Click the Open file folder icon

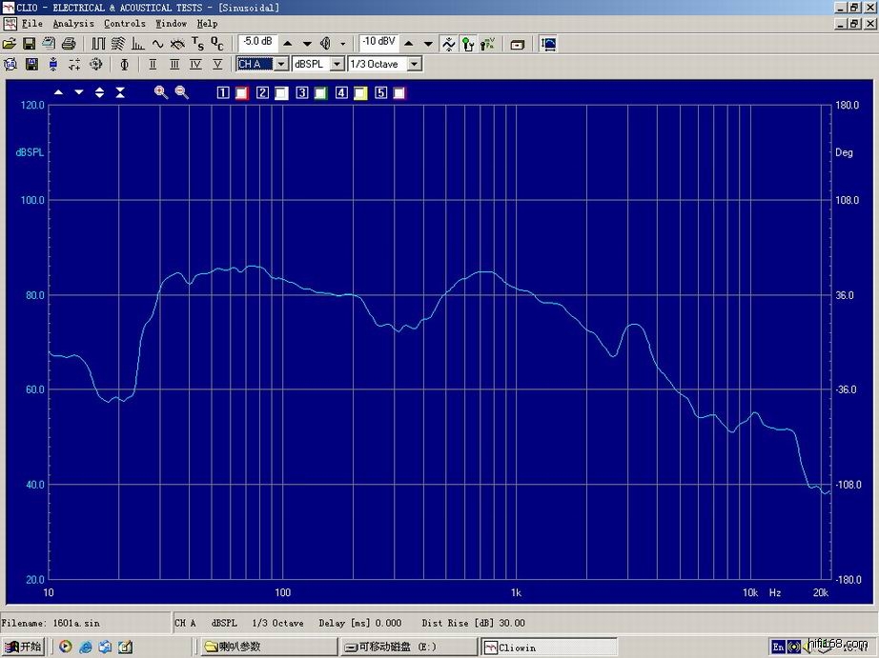coord(10,44)
